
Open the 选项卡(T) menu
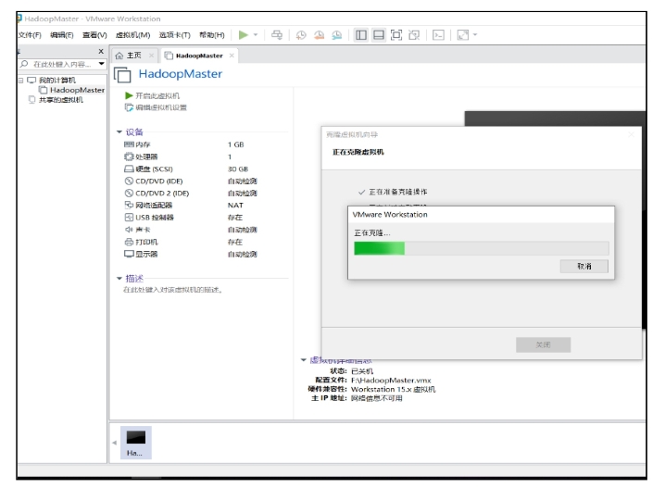tap(175, 35)
